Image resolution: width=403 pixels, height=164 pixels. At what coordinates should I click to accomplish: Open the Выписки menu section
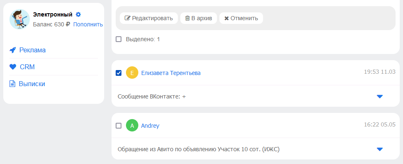32,84
